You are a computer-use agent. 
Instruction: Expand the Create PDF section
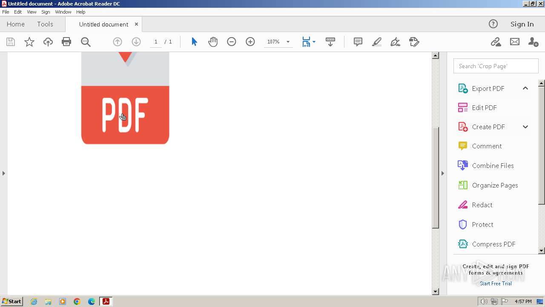(525, 127)
